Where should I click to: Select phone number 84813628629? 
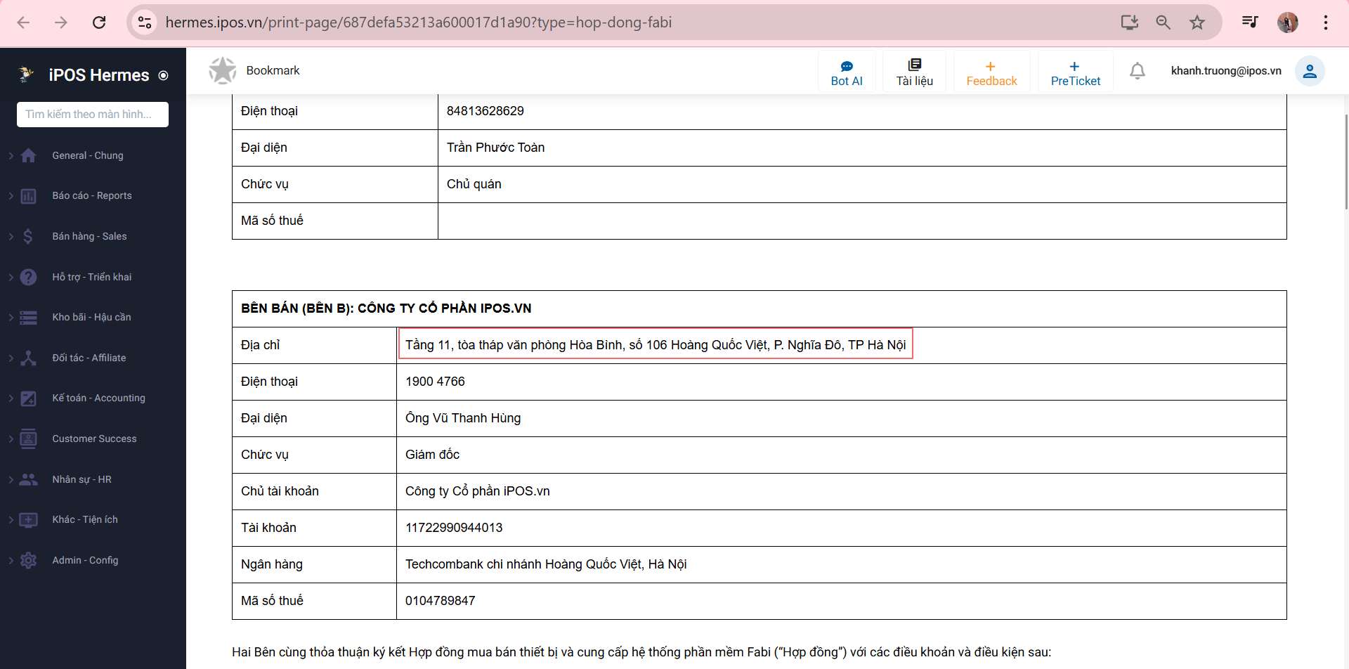[x=485, y=111]
